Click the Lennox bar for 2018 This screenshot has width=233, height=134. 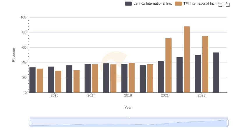(106, 78)
